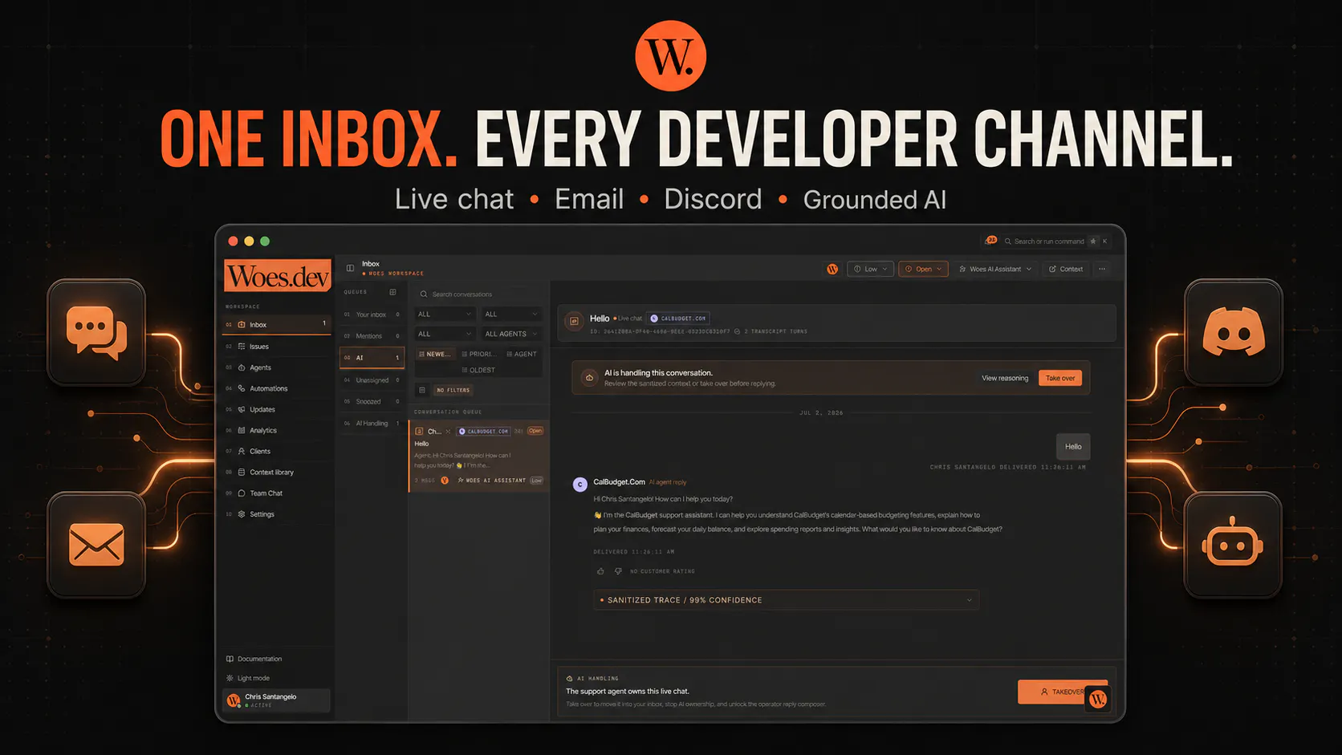The width and height of the screenshot is (1342, 755).
Task: Give thumbs down to the AI reply
Action: coord(618,571)
